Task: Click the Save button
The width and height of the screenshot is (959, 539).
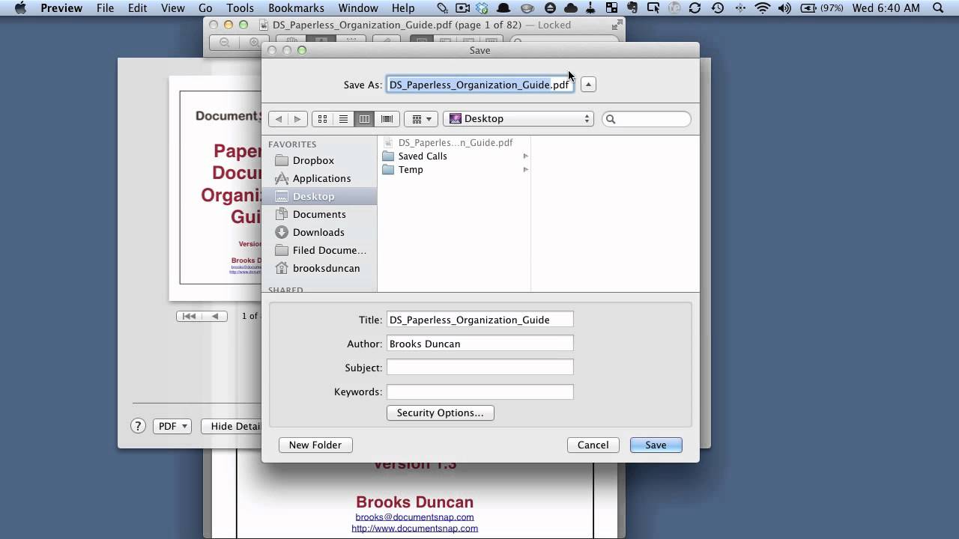Action: 656,445
